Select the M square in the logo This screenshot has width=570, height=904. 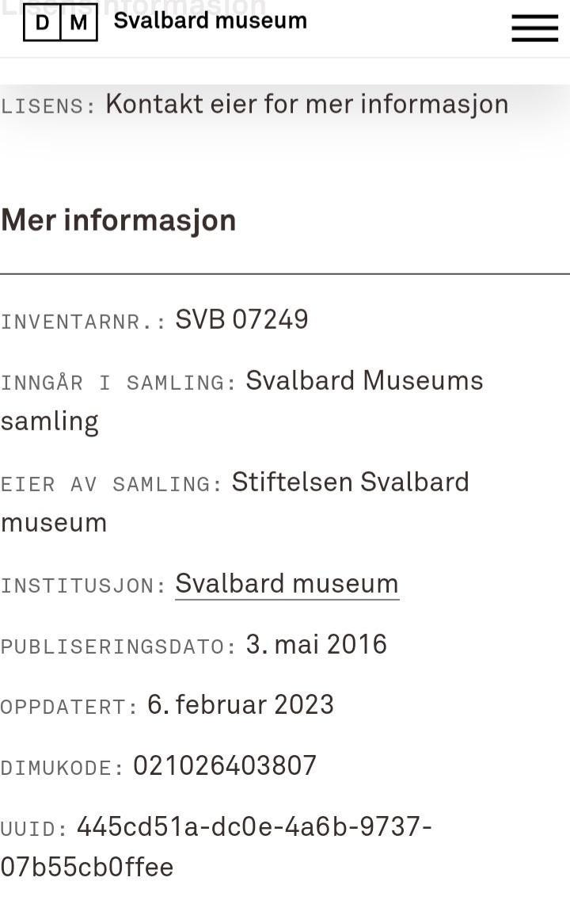click(78, 21)
